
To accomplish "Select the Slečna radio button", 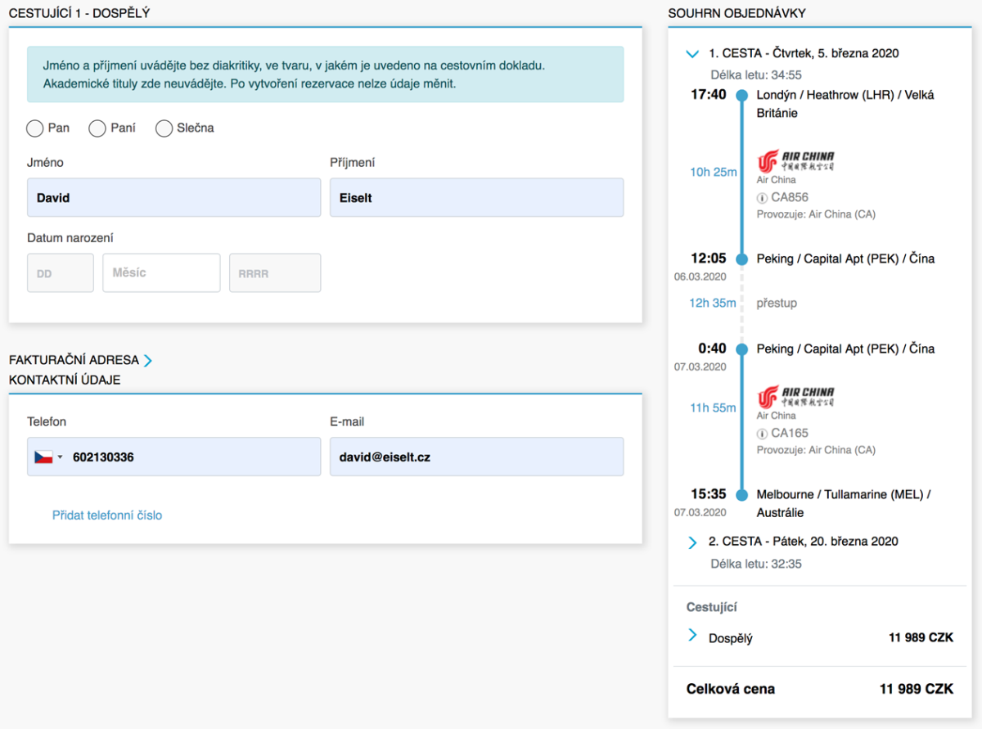I will (x=164, y=128).
